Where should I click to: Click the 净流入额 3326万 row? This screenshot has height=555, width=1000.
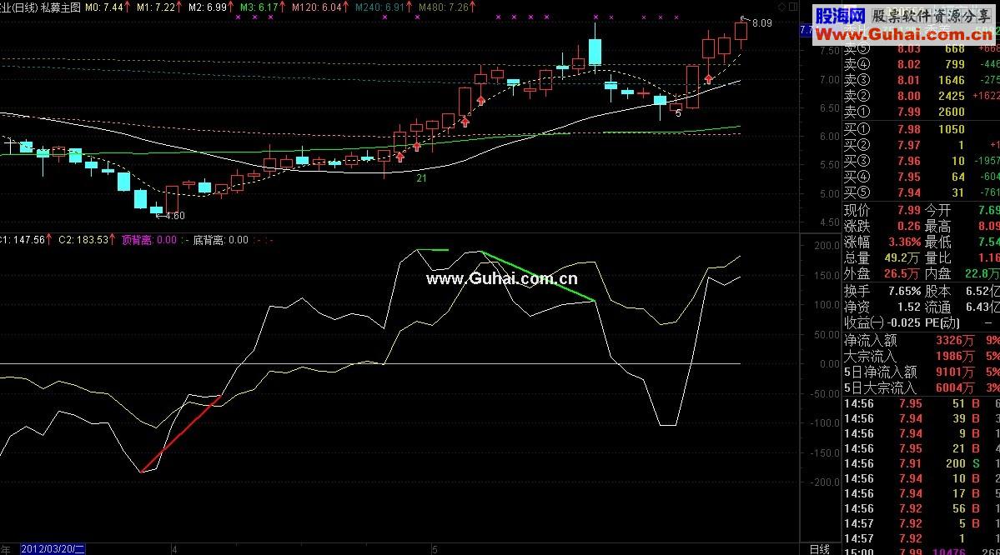tap(921, 341)
